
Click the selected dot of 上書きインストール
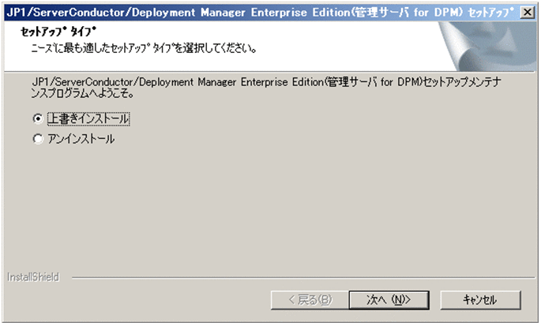point(37,118)
